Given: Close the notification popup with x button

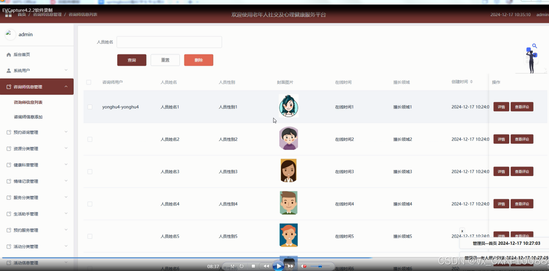Looking at the screenshot, I should [462, 231].
